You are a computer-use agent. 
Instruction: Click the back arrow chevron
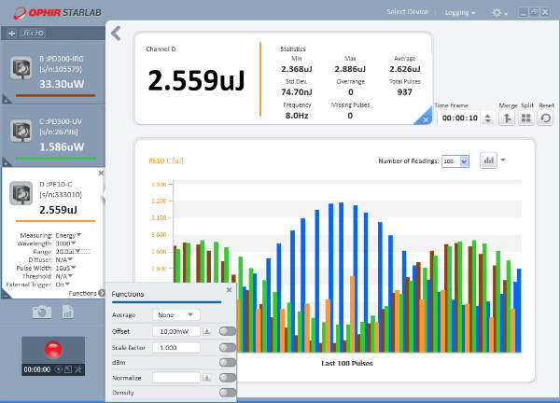(116, 34)
